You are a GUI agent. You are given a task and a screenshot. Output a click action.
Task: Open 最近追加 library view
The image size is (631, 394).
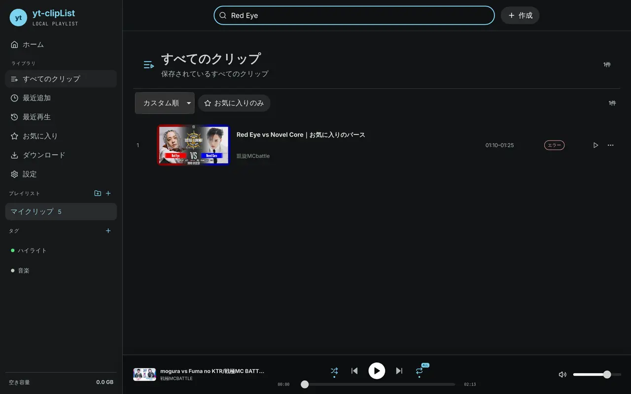pyautogui.click(x=61, y=98)
